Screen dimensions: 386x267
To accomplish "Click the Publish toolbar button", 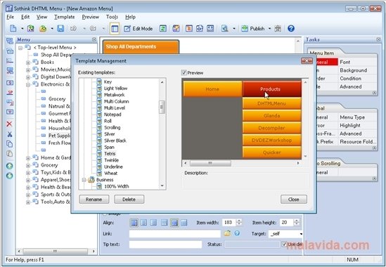I will (x=253, y=29).
